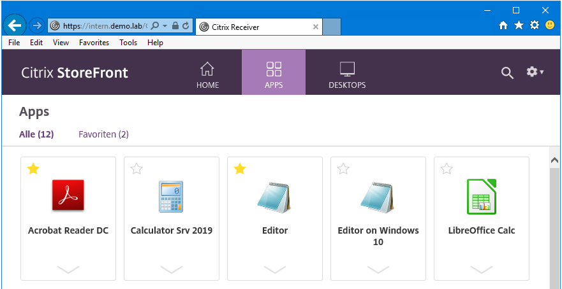562x289 pixels.
Task: Click the browser back arrow button
Action: pos(15,25)
